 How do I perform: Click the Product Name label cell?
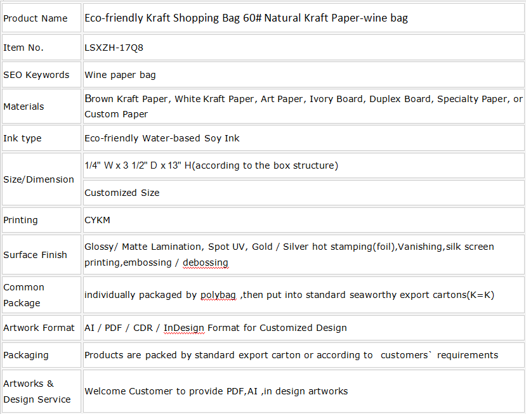point(42,18)
